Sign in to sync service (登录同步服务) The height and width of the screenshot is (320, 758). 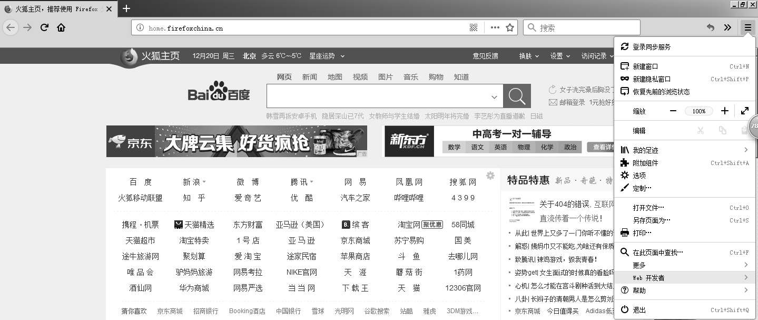(x=685, y=46)
